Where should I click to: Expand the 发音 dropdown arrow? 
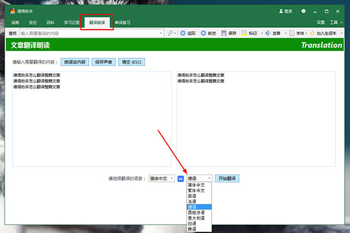[x=285, y=34]
